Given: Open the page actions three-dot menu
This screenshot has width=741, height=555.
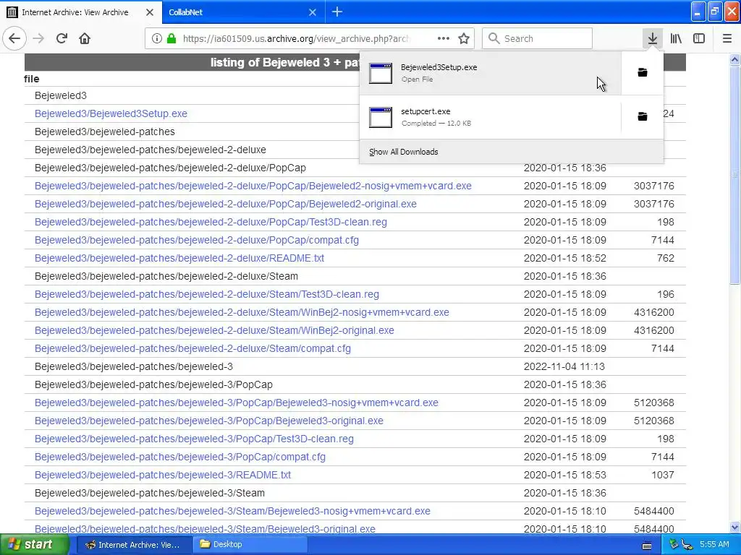Looking at the screenshot, I should coord(444,39).
